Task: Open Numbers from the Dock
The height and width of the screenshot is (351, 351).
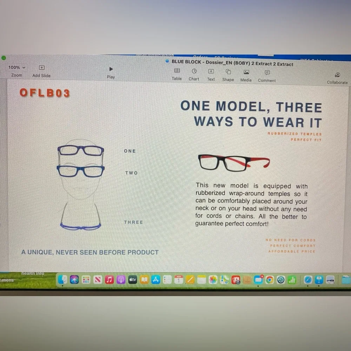Action: pos(292,280)
